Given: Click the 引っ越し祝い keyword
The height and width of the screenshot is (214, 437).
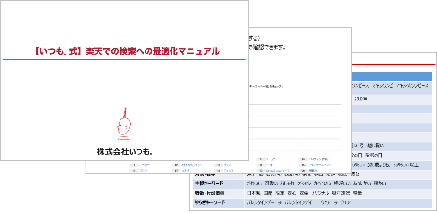Looking at the screenshot, I should [372, 146].
